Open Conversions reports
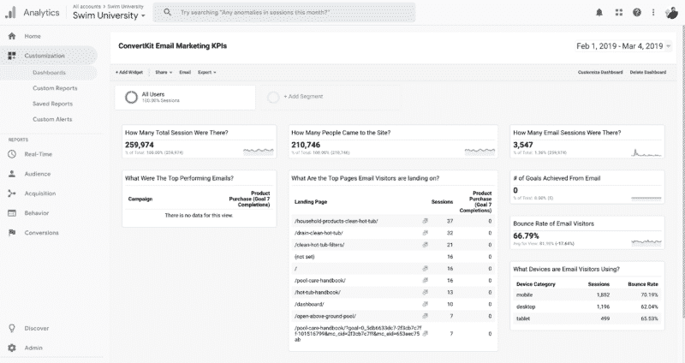Viewport: 685px width, 363px height. [x=41, y=233]
